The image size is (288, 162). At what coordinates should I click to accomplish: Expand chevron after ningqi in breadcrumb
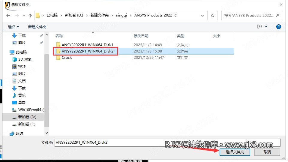pyautogui.click(x=130, y=15)
